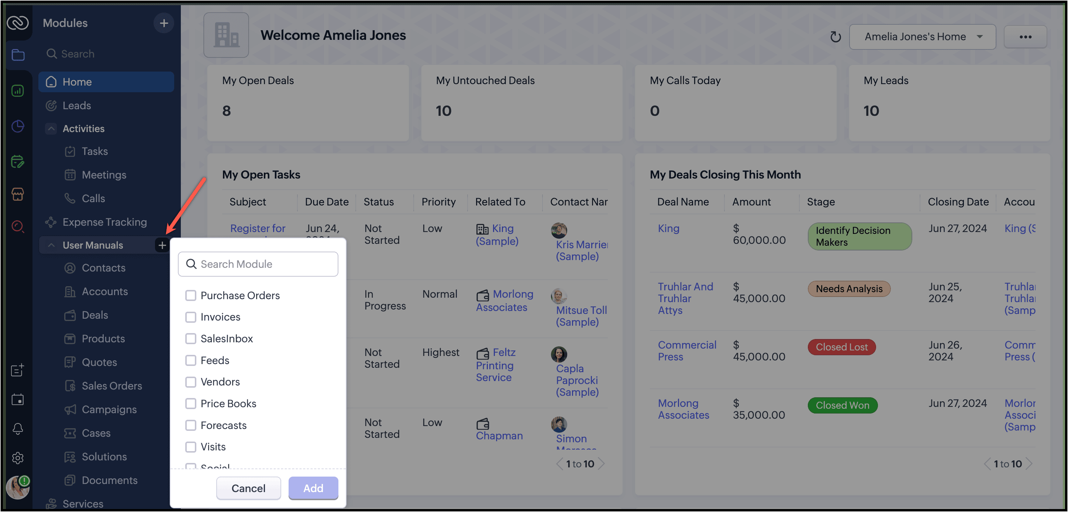Click the folder icon in left rail
Image resolution: width=1068 pixels, height=512 pixels.
point(18,55)
